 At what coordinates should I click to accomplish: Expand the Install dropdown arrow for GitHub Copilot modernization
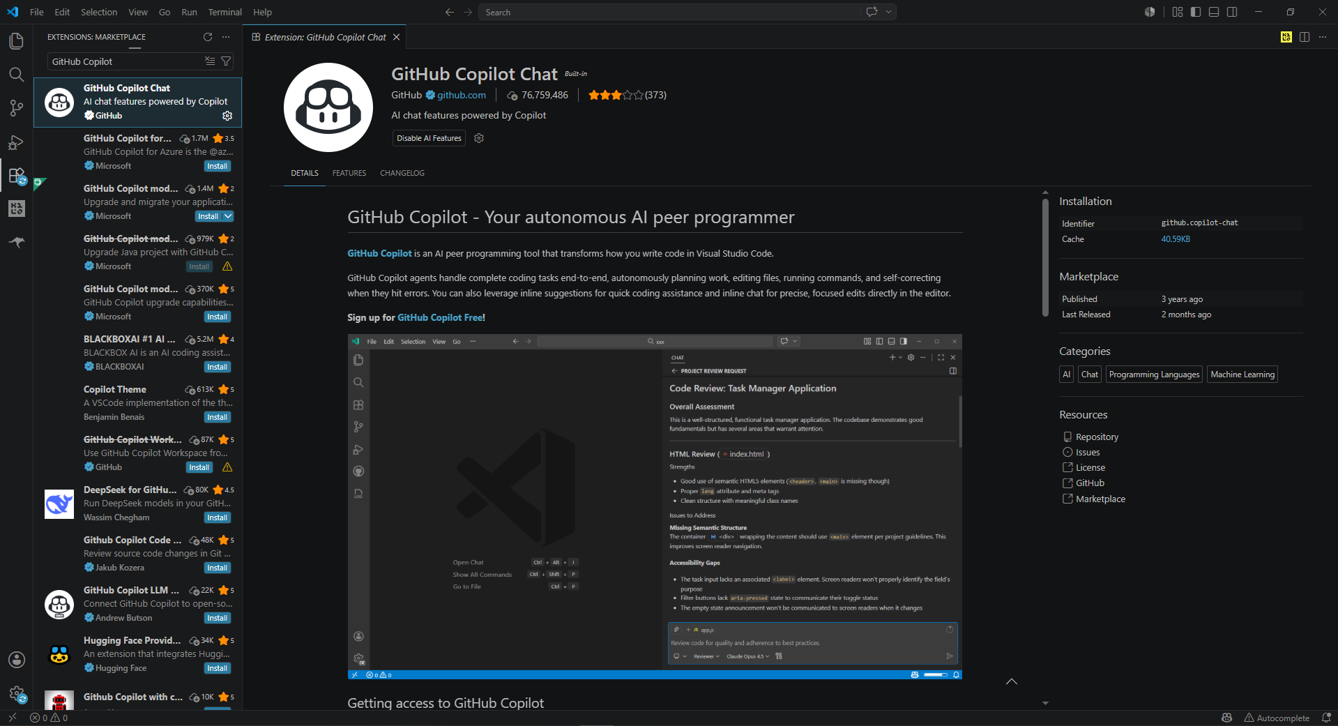click(228, 216)
